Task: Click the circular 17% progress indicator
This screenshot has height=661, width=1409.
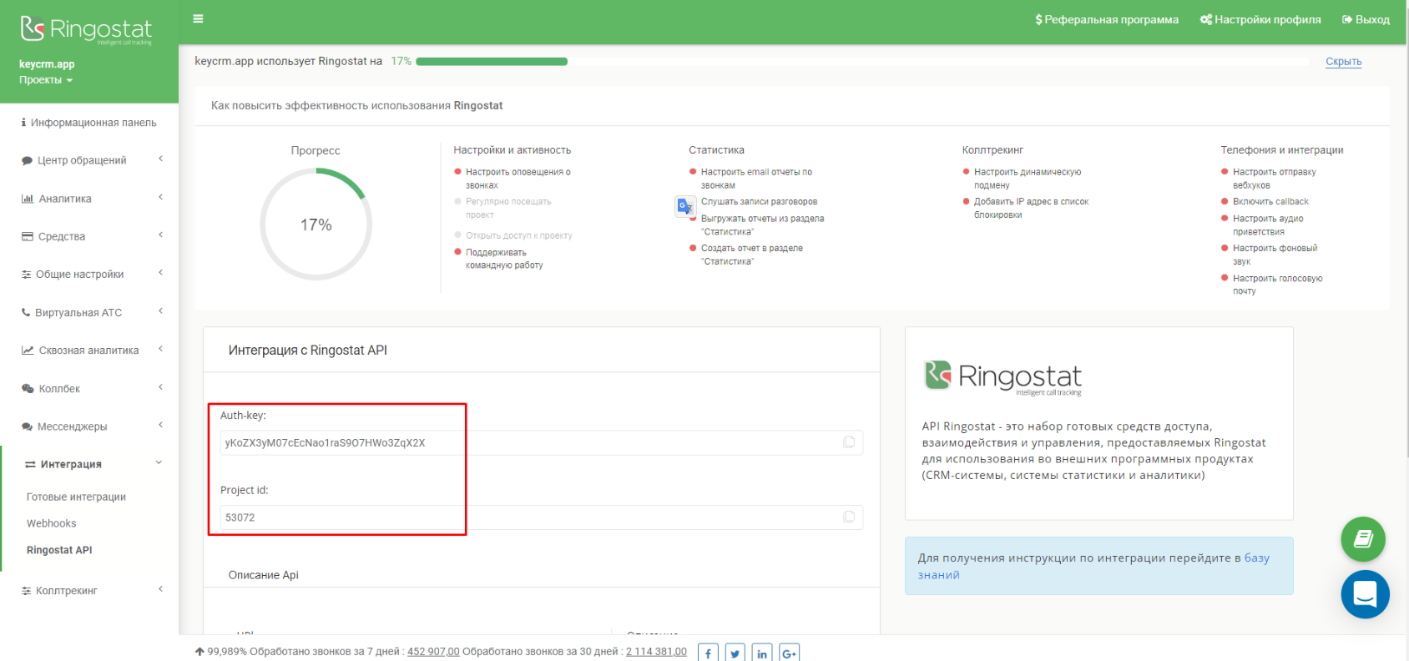Action: click(x=316, y=225)
